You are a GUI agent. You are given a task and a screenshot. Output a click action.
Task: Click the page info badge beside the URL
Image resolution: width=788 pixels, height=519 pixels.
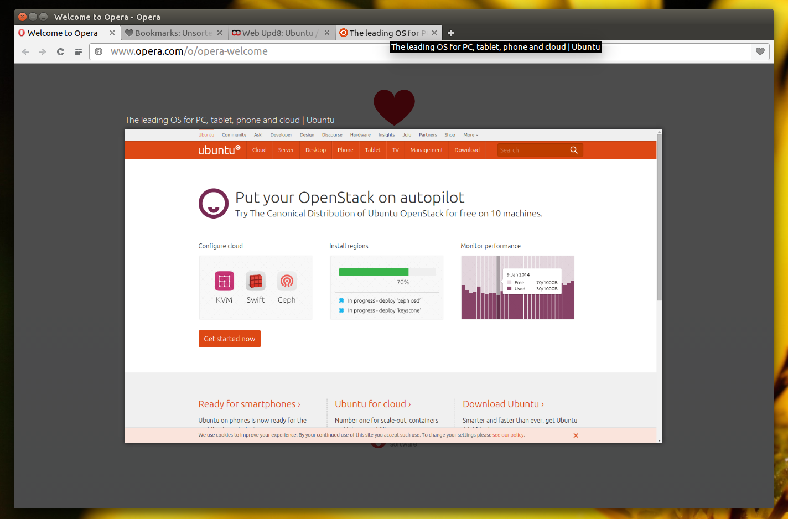[x=98, y=51]
